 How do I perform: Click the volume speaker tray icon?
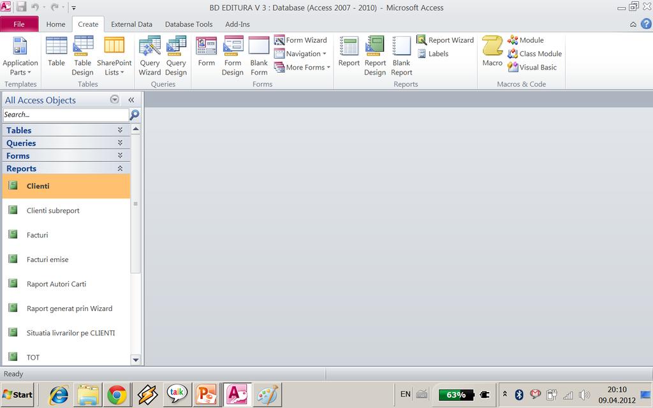coord(584,395)
